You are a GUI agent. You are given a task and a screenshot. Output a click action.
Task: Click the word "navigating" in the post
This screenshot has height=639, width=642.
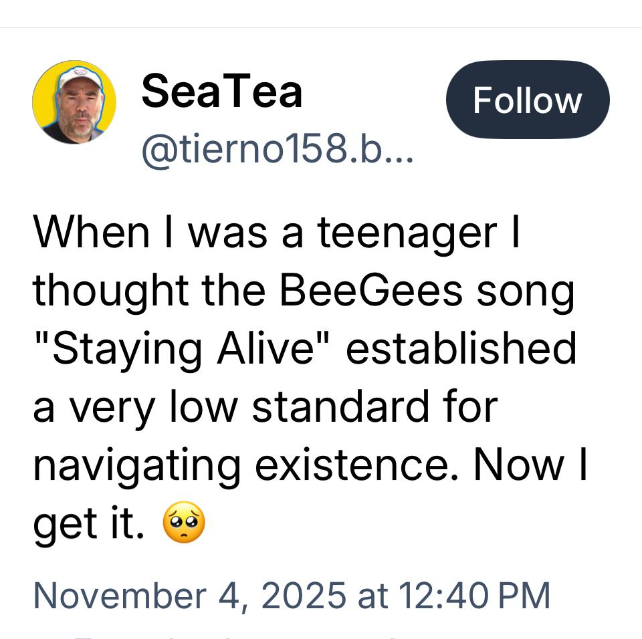[137, 466]
